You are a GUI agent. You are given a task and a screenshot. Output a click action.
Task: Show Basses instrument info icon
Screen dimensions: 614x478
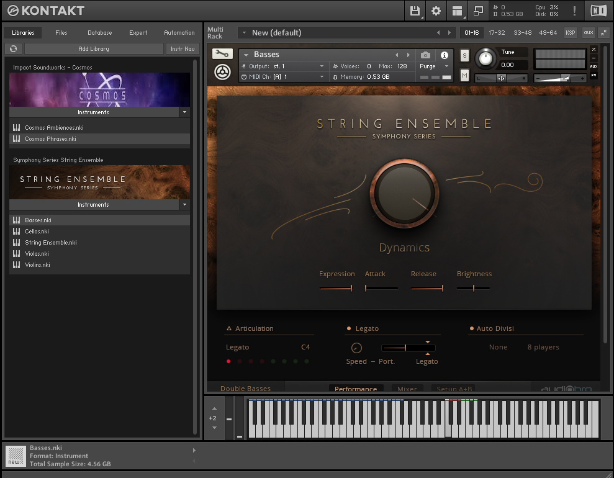tap(444, 55)
